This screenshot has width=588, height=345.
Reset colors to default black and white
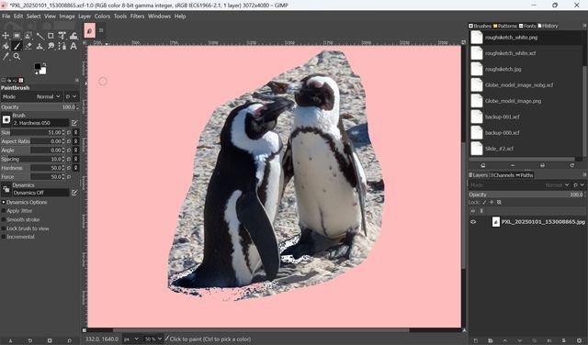36,73
